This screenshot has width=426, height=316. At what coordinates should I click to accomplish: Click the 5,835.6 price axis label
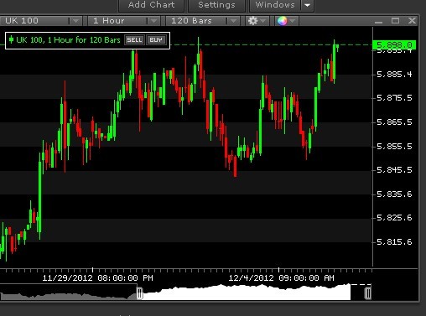[394, 194]
